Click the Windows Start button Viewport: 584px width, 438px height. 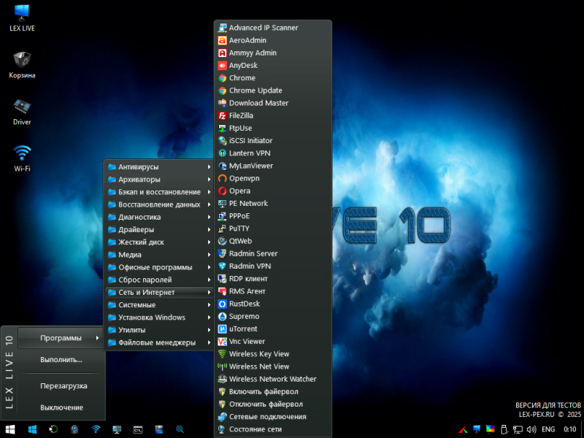(x=10, y=429)
